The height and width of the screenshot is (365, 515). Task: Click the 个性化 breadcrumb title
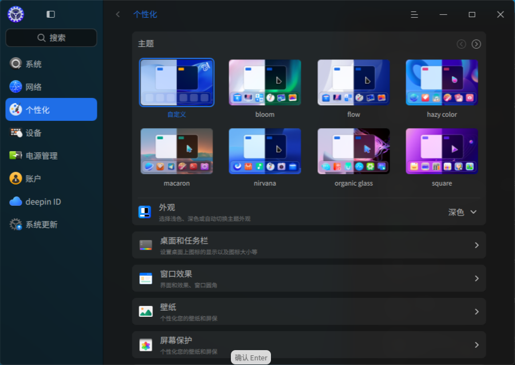tap(145, 14)
